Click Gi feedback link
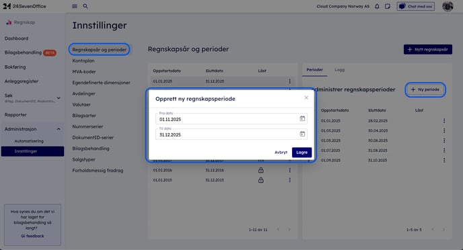 coord(32,236)
